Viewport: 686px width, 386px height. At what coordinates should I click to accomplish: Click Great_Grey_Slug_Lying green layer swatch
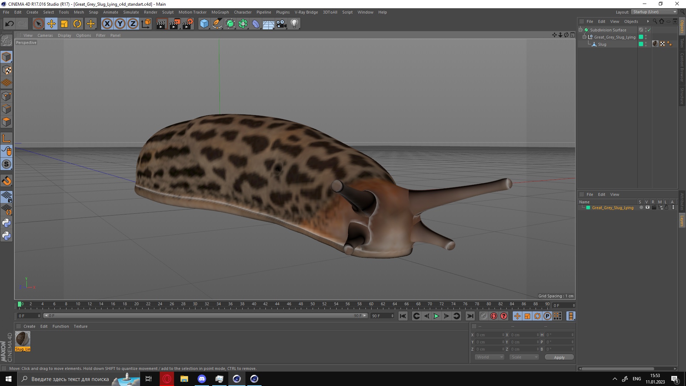point(641,37)
